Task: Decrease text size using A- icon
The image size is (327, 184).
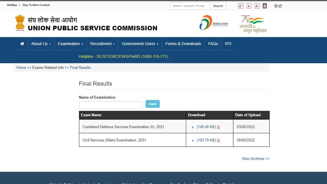Action: pyautogui.click(x=256, y=5)
